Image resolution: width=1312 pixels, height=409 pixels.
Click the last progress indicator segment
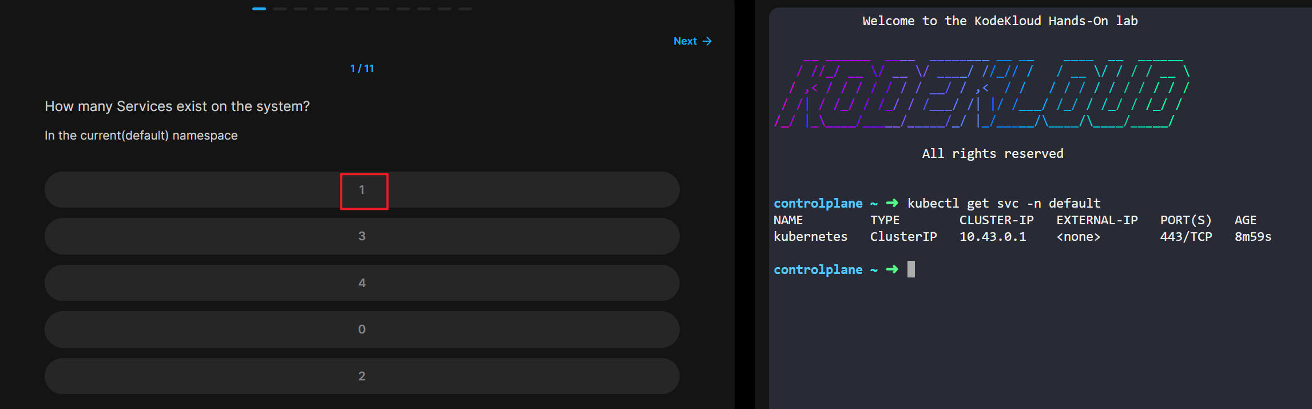pyautogui.click(x=465, y=9)
